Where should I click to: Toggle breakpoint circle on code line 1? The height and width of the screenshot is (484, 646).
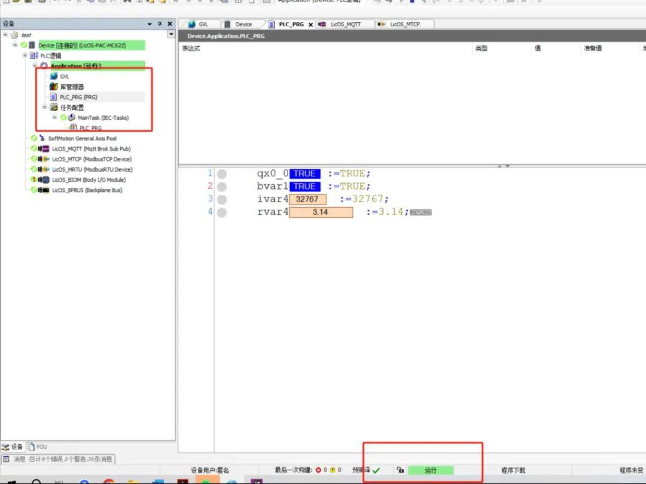point(222,174)
